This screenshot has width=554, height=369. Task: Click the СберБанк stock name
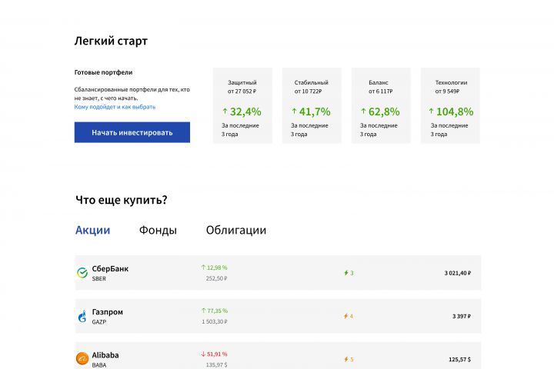coord(110,268)
